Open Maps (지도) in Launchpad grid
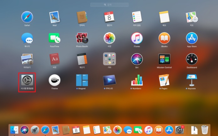The height and width of the screenshot is (136, 218). coord(192,17)
